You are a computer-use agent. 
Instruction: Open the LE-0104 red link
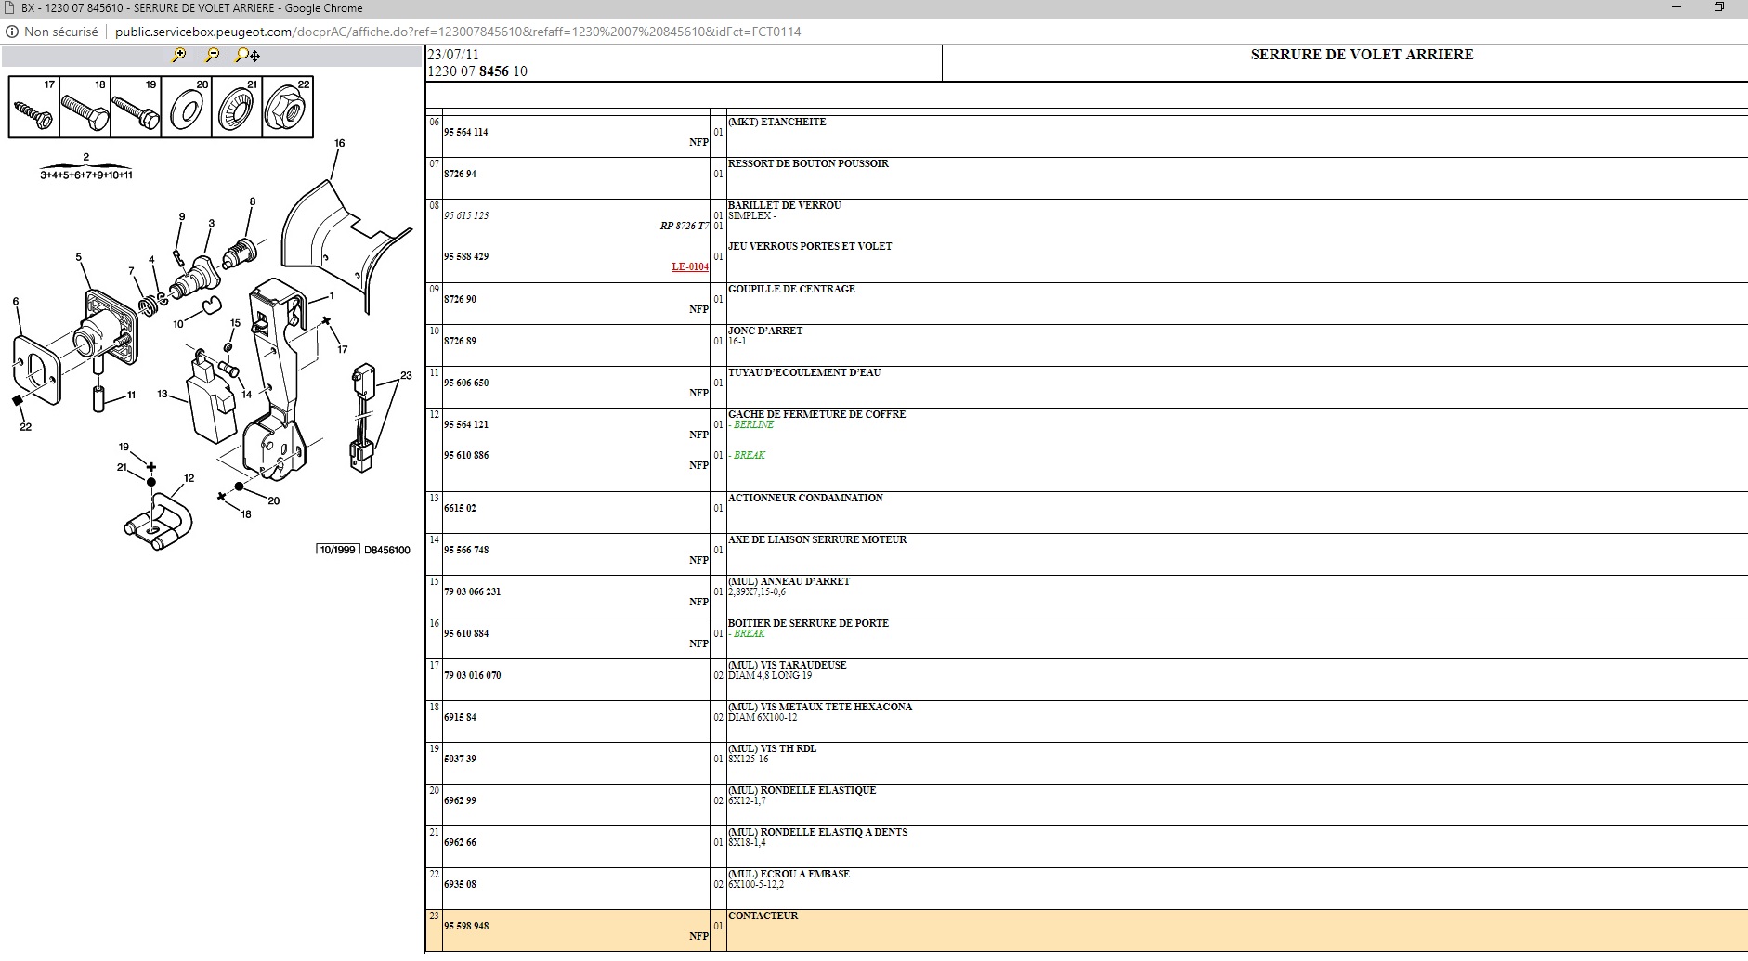pos(690,266)
